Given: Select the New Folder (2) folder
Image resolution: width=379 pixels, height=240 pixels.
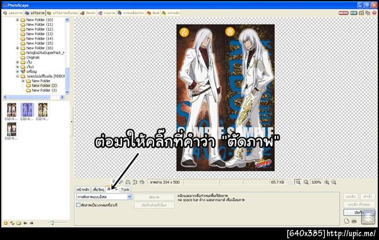Looking at the screenshot, I should (41, 86).
